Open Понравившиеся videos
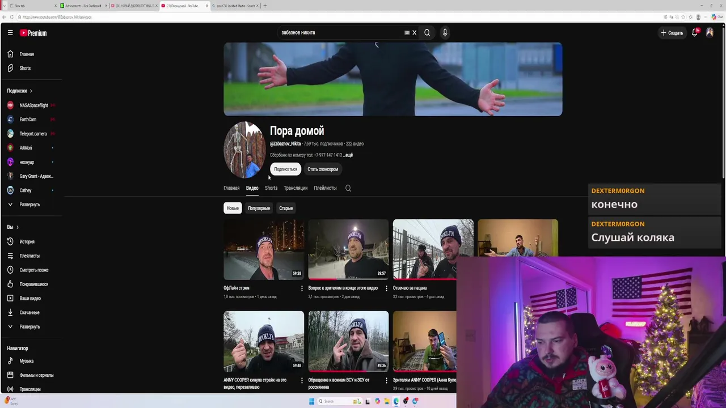 click(33, 284)
